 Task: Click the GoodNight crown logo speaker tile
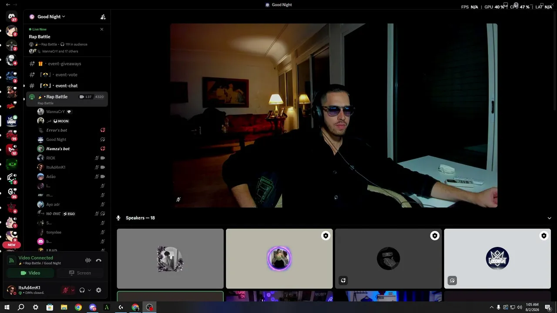tap(497, 259)
